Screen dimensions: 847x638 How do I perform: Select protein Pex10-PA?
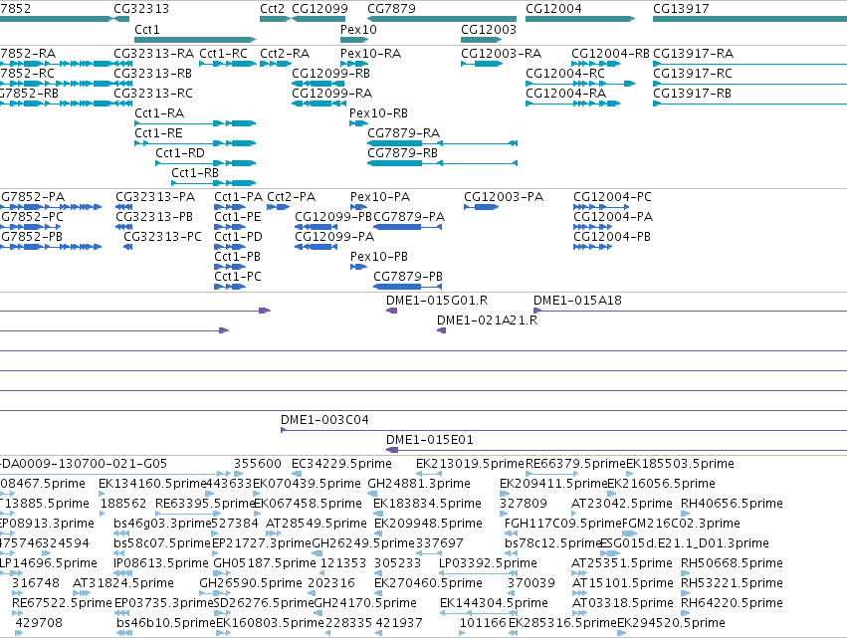click(x=358, y=207)
